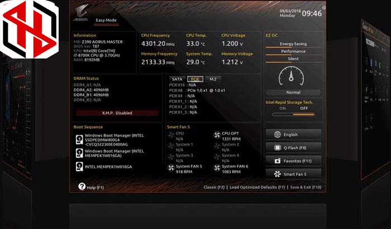The image size is (391, 229).
Task: Click the DDR4_B1: 4096MB row
Action: click(x=91, y=95)
